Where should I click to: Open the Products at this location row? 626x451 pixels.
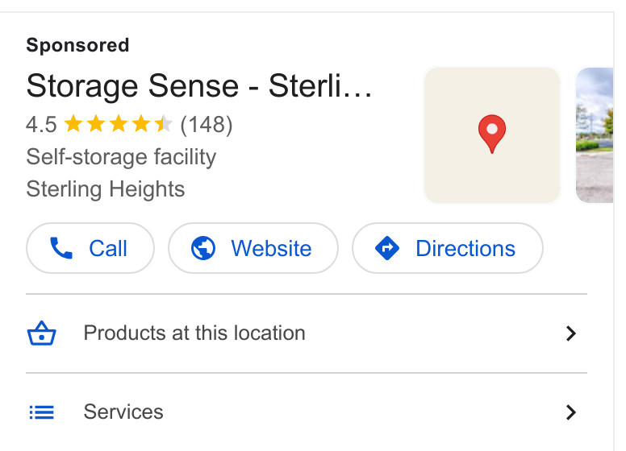(x=307, y=333)
